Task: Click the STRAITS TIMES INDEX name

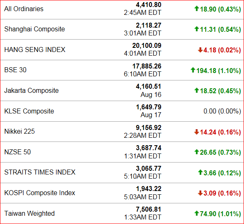Action: point(40,172)
